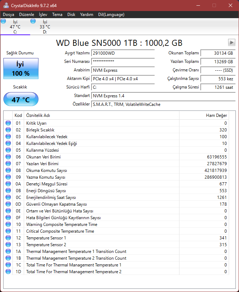This screenshot has width=239, height=292.
Task: Click status orb for row code 1D
Action: point(8,271)
